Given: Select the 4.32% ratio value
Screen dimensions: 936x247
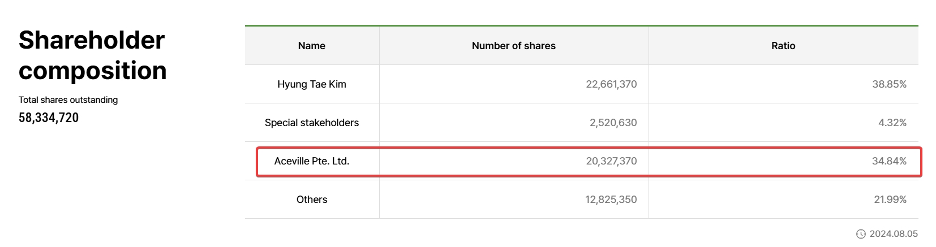Looking at the screenshot, I should (x=892, y=123).
